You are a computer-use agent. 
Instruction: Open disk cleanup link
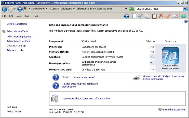coord(16,46)
